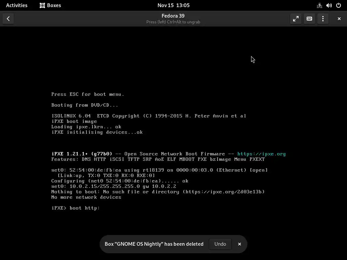Undo deletion of GNOME OS Nightly box
The image size is (347, 260).
pyautogui.click(x=220, y=244)
